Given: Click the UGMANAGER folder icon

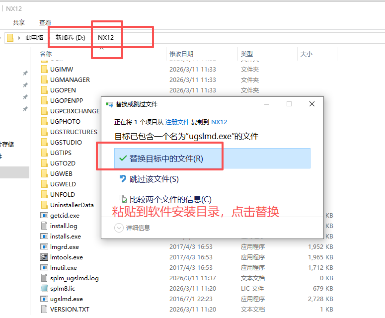Looking at the screenshot, I should [x=44, y=80].
